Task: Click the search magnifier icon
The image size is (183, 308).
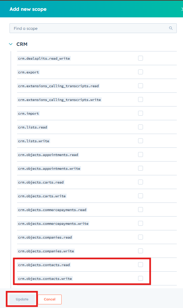Action: [171, 28]
